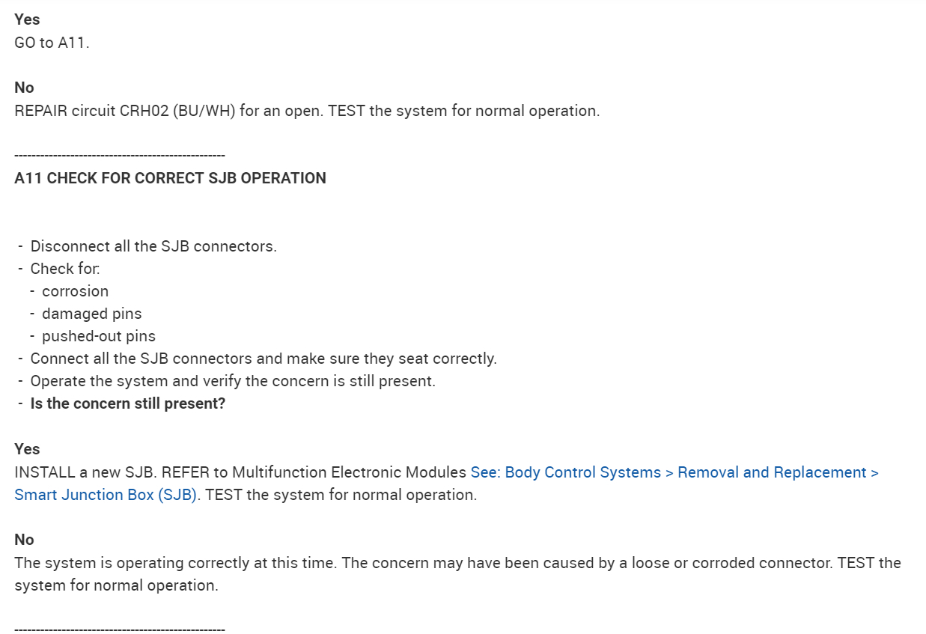Open the Body Control Systems removal link

[x=674, y=473]
